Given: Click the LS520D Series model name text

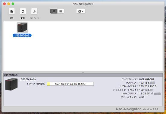Looking at the screenshot, I should point(28,79).
